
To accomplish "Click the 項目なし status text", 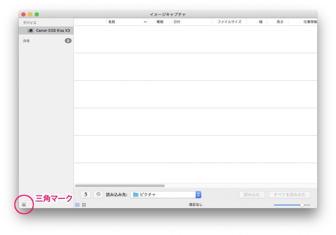I will click(x=195, y=205).
